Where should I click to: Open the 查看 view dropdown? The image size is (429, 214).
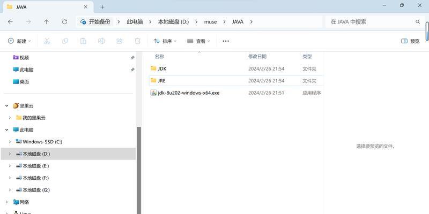click(x=198, y=41)
